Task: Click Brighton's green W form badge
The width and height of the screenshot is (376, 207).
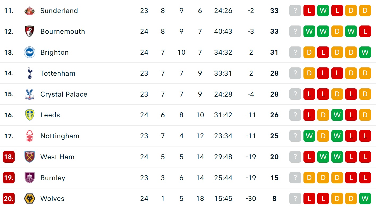Action: pos(365,52)
